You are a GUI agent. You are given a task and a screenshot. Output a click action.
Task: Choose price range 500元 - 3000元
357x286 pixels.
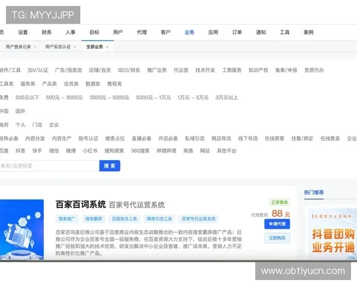[64, 98]
